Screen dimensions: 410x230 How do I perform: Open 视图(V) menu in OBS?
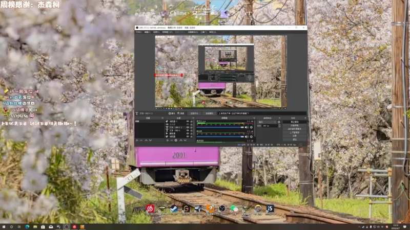(156, 32)
